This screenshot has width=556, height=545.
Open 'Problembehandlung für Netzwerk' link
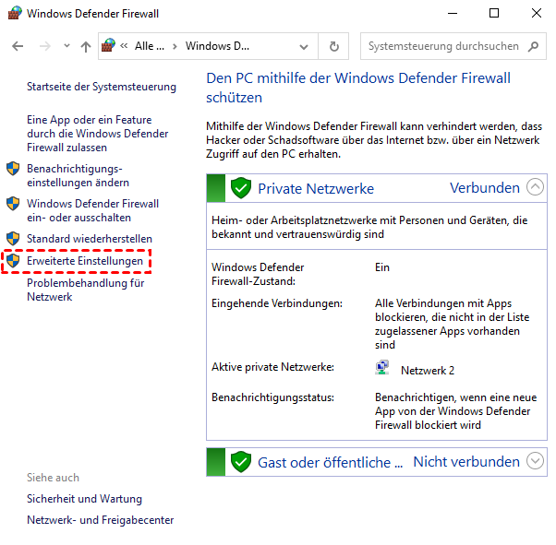coord(86,290)
